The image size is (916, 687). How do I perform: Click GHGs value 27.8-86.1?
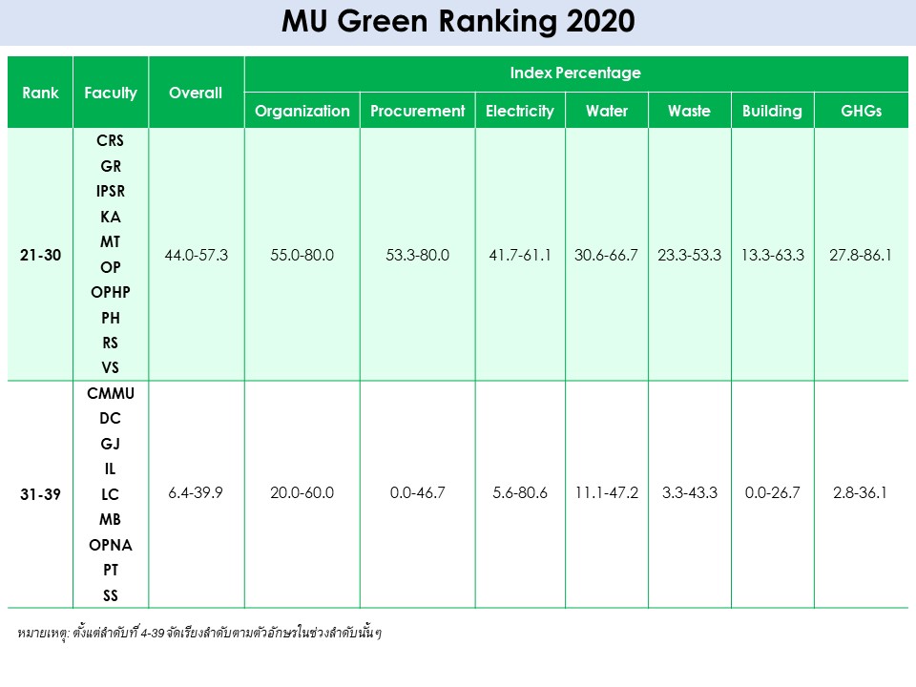pyautogui.click(x=861, y=255)
